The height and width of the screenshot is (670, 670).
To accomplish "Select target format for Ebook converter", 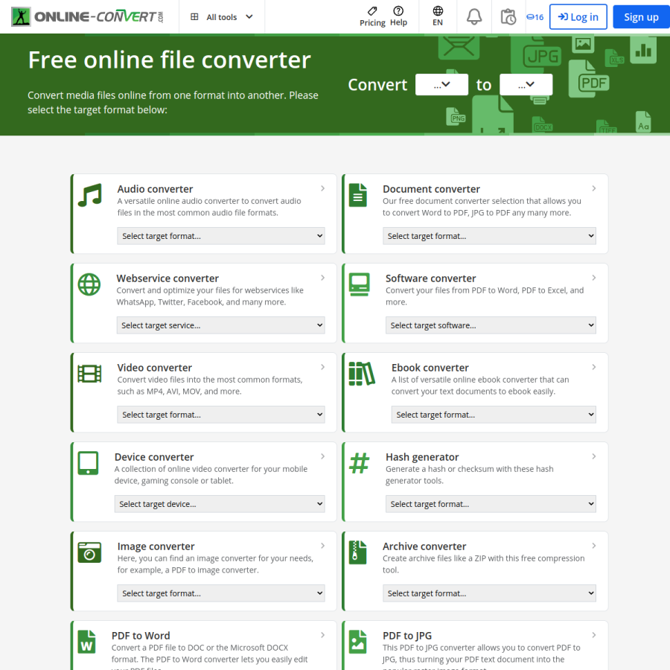I will (494, 415).
